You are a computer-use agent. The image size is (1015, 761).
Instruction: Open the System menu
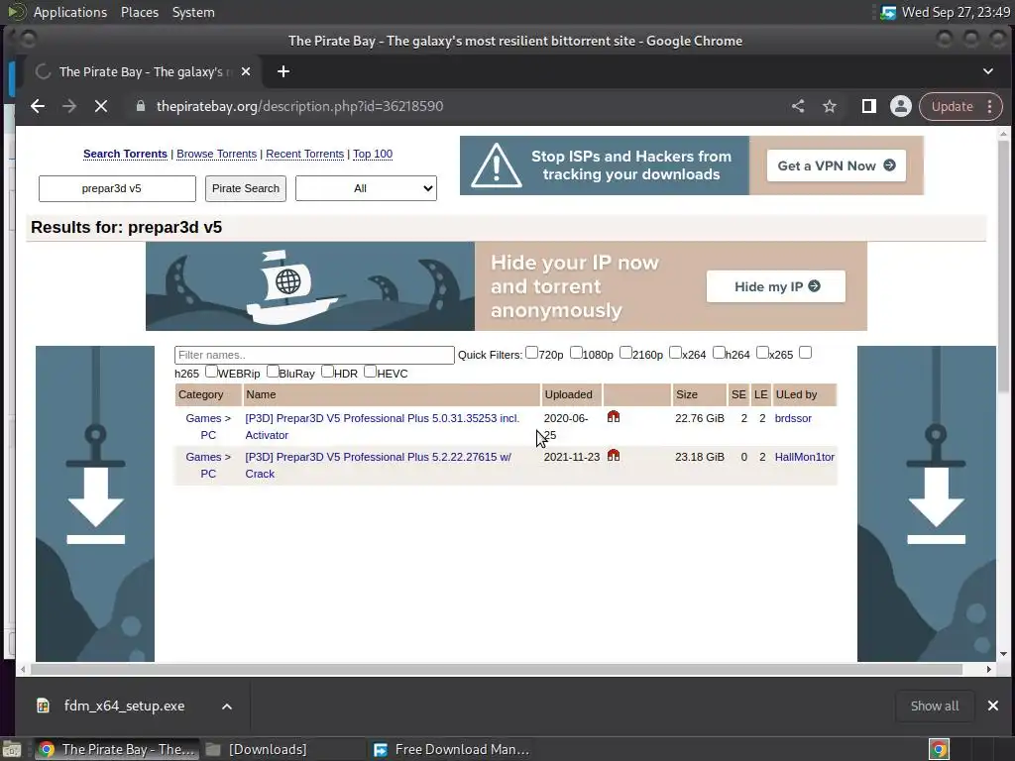(x=193, y=12)
